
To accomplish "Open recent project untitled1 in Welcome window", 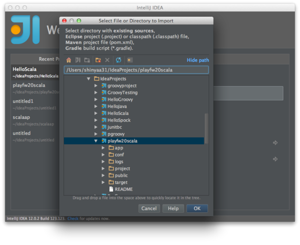I will 35,104.
